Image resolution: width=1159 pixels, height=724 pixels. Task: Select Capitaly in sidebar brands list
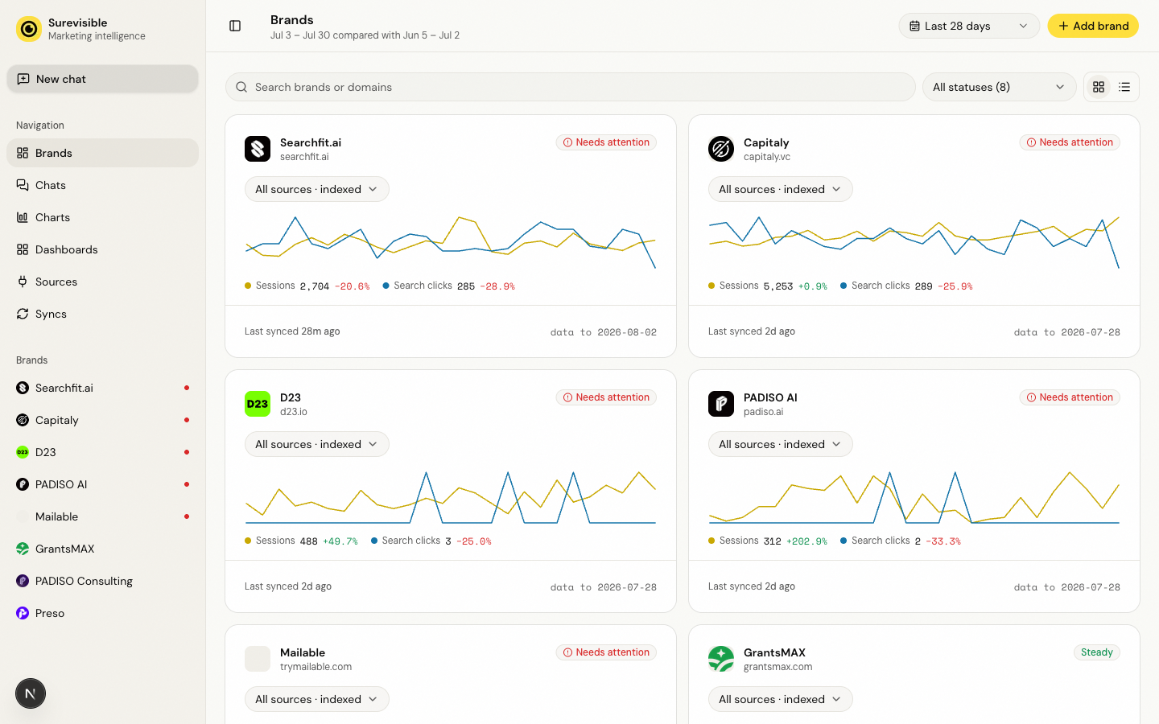tap(102, 420)
